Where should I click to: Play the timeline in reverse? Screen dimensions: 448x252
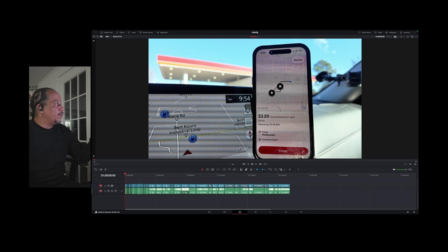248,164
